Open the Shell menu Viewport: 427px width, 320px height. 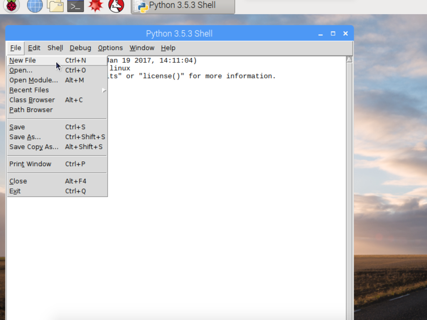pos(55,48)
